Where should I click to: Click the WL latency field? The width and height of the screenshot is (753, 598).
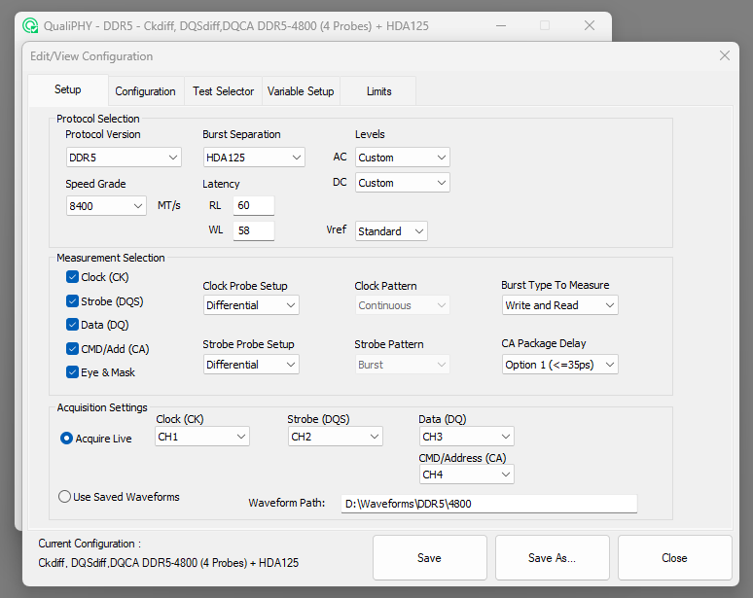pos(254,230)
